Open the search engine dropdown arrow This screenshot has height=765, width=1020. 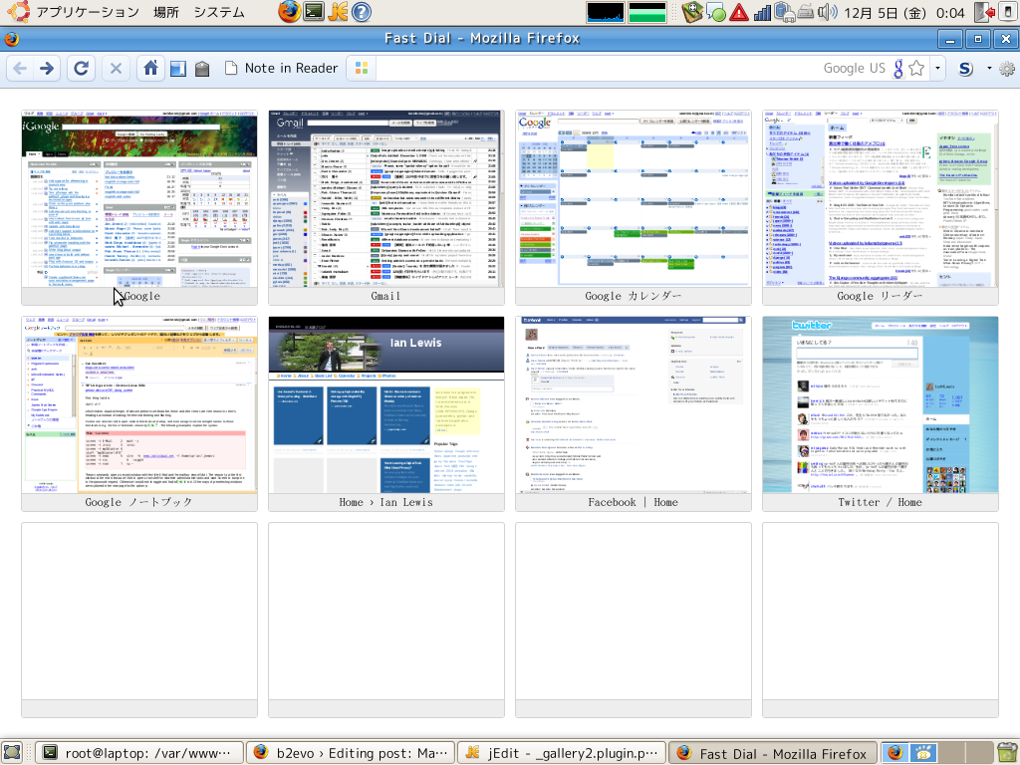pos(936,69)
